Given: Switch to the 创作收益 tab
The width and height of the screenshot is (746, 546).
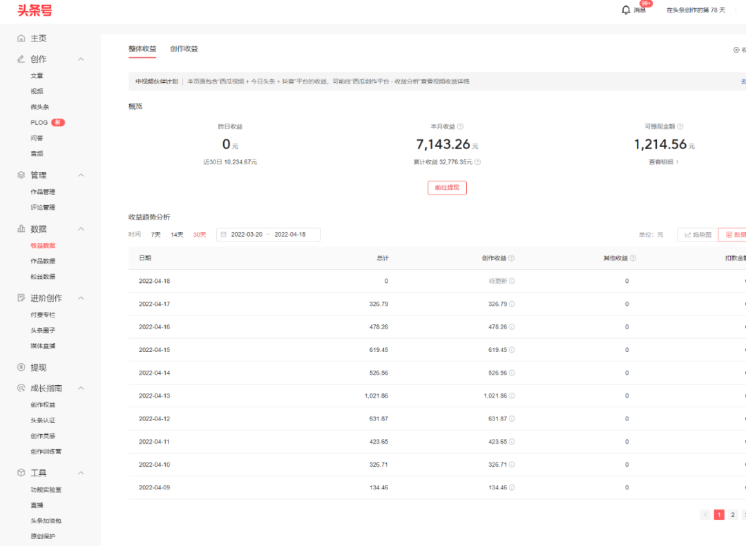Looking at the screenshot, I should pyautogui.click(x=184, y=49).
